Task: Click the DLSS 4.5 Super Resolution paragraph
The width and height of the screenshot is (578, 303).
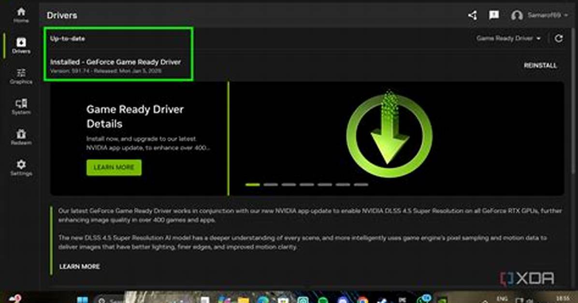Action: pos(302,242)
